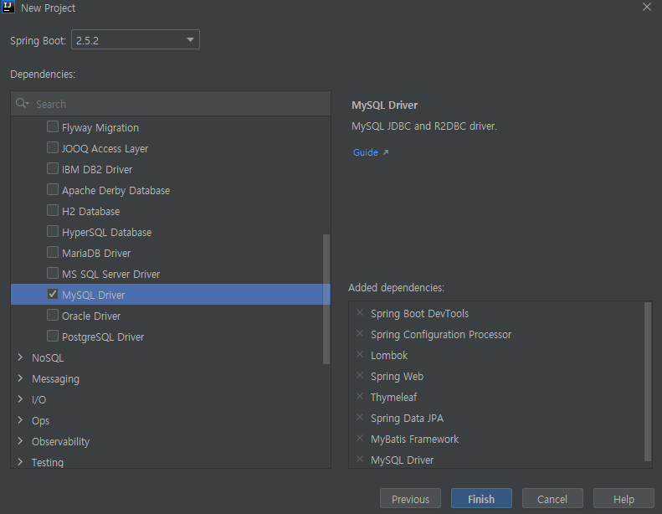662x514 pixels.
Task: Check the PostgreSQL Driver checkbox
Action: 53,336
